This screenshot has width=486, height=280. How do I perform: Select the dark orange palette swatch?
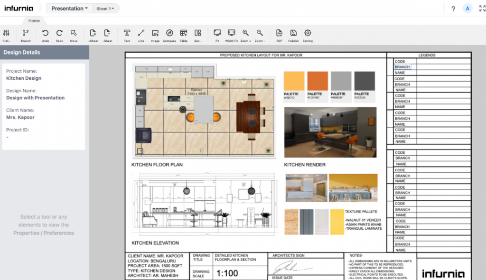click(x=318, y=81)
